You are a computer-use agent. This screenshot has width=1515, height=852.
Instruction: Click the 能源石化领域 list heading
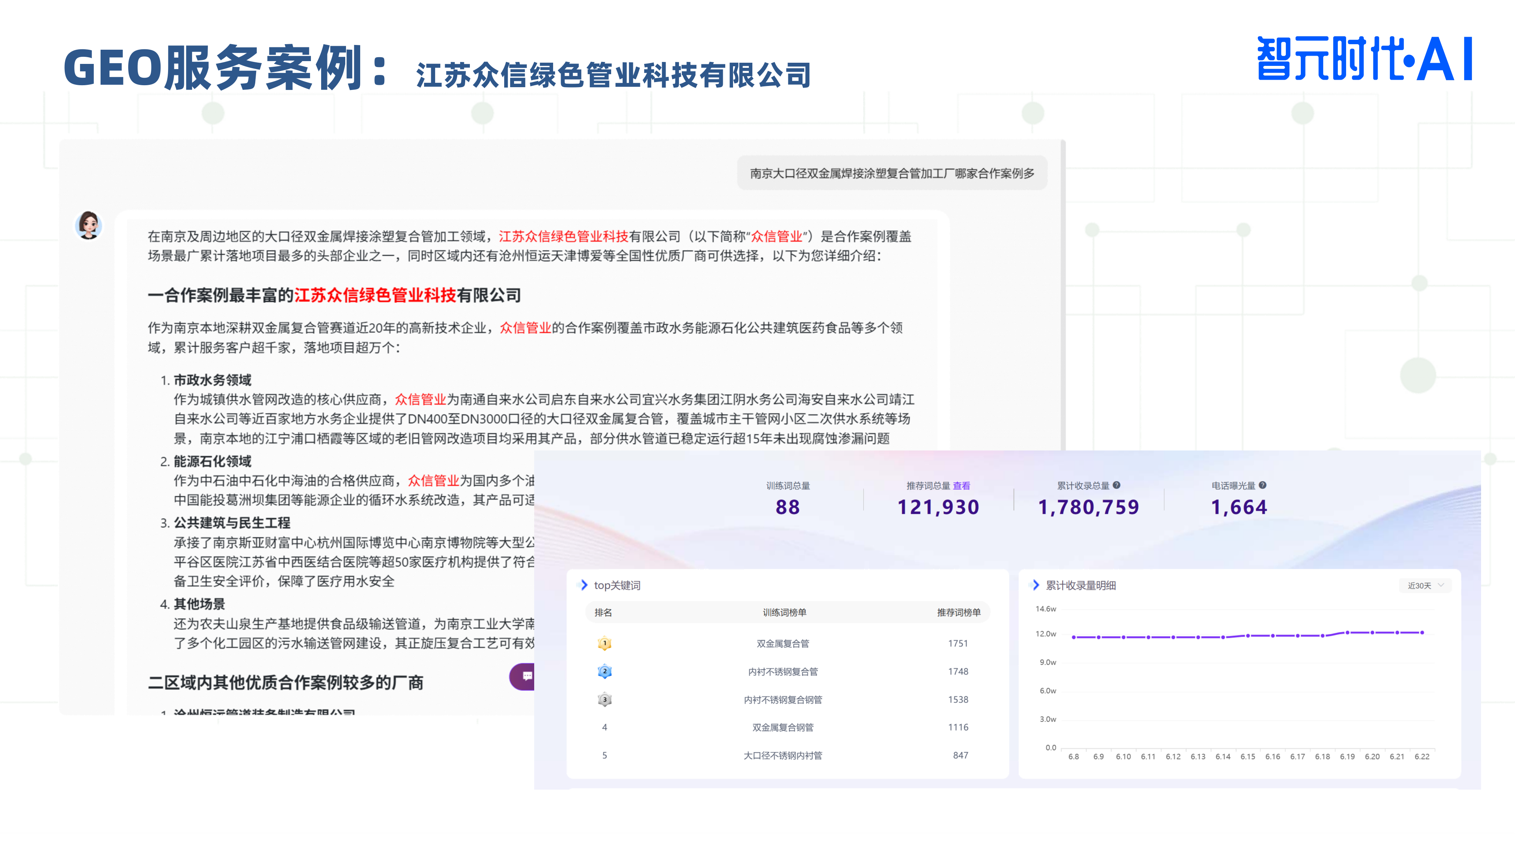[212, 461]
